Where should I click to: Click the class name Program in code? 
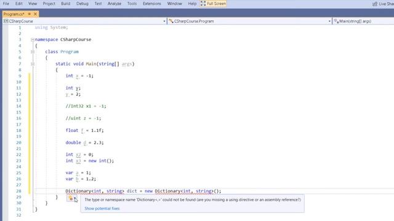70,52
